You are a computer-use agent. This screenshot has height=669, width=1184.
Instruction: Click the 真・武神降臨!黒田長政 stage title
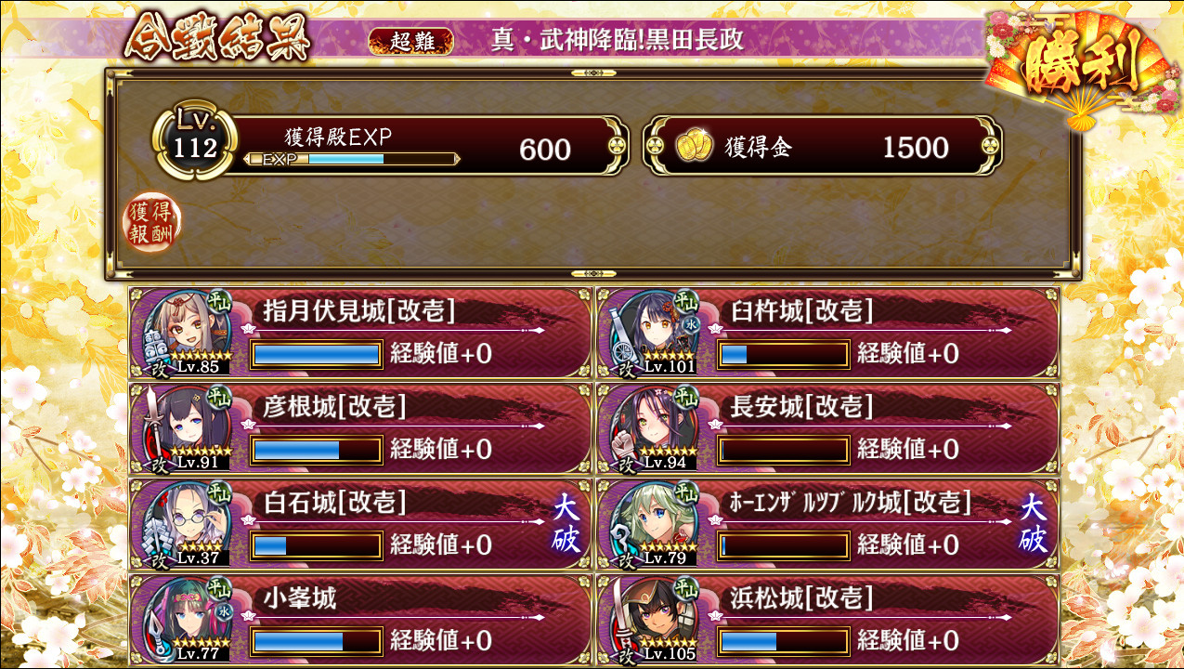pos(618,40)
